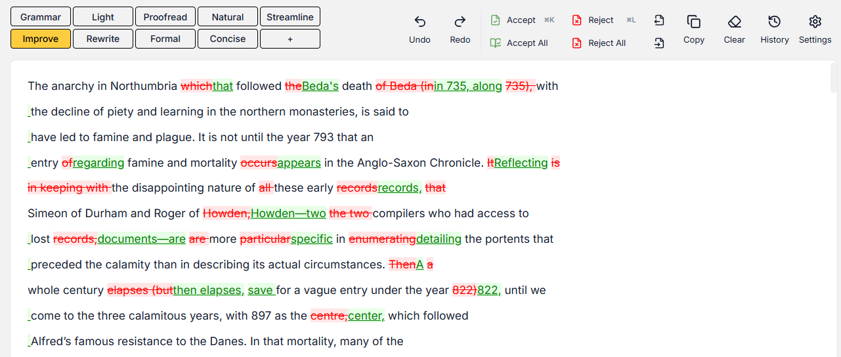Click the Redo arrow icon

(x=460, y=22)
